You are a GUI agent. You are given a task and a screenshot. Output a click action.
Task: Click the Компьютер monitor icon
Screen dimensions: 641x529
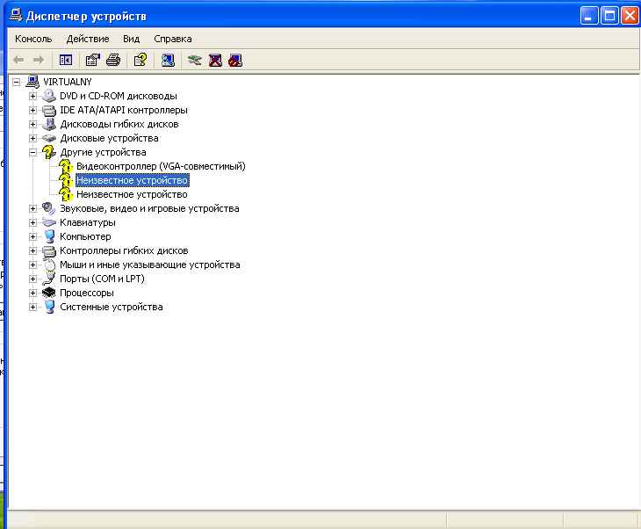[x=49, y=236]
